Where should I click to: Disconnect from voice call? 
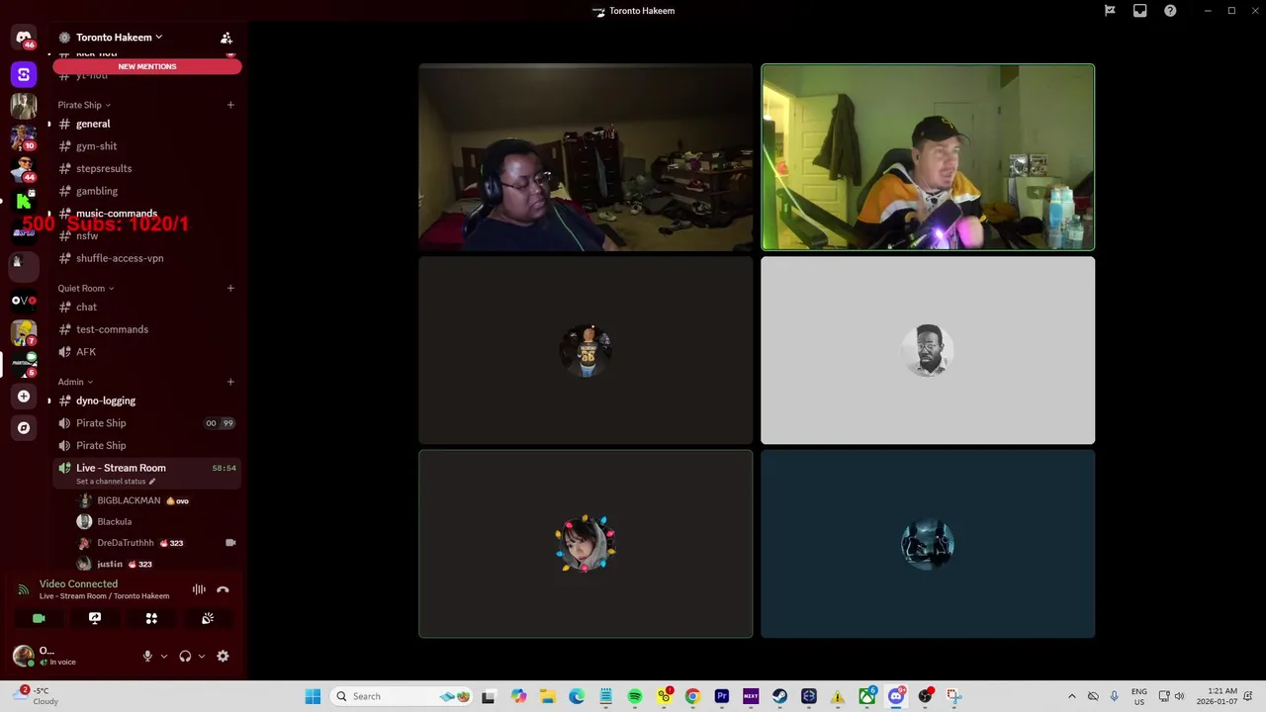[x=223, y=589]
